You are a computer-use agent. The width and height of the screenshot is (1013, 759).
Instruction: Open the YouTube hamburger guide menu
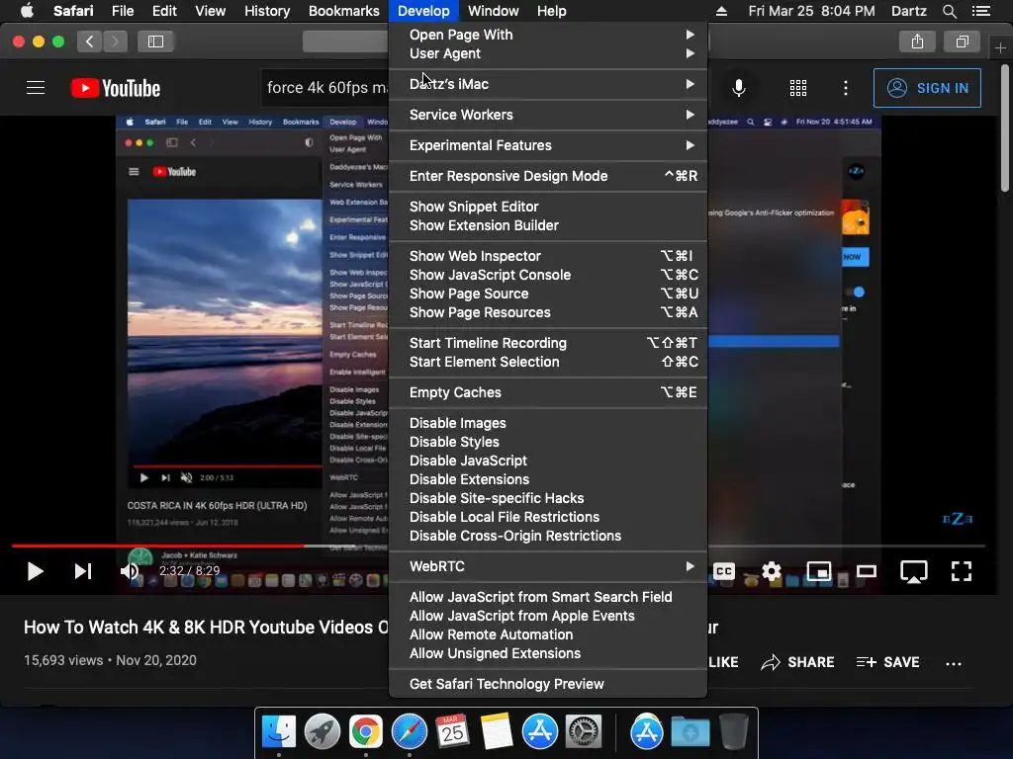click(36, 88)
